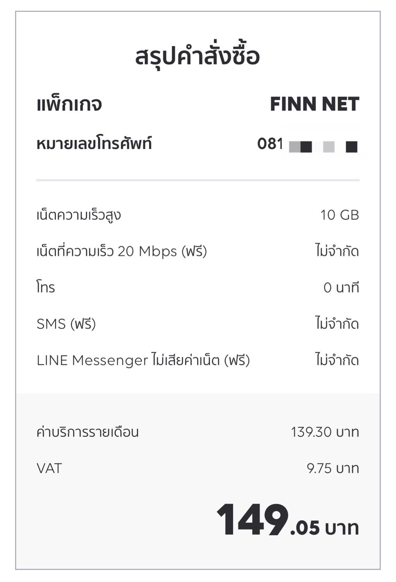Click the 9.75 บาท VAT amount
This screenshot has height=582, width=396.
[x=333, y=468]
